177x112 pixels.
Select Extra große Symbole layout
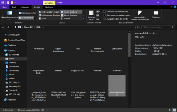click(x=49, y=12)
